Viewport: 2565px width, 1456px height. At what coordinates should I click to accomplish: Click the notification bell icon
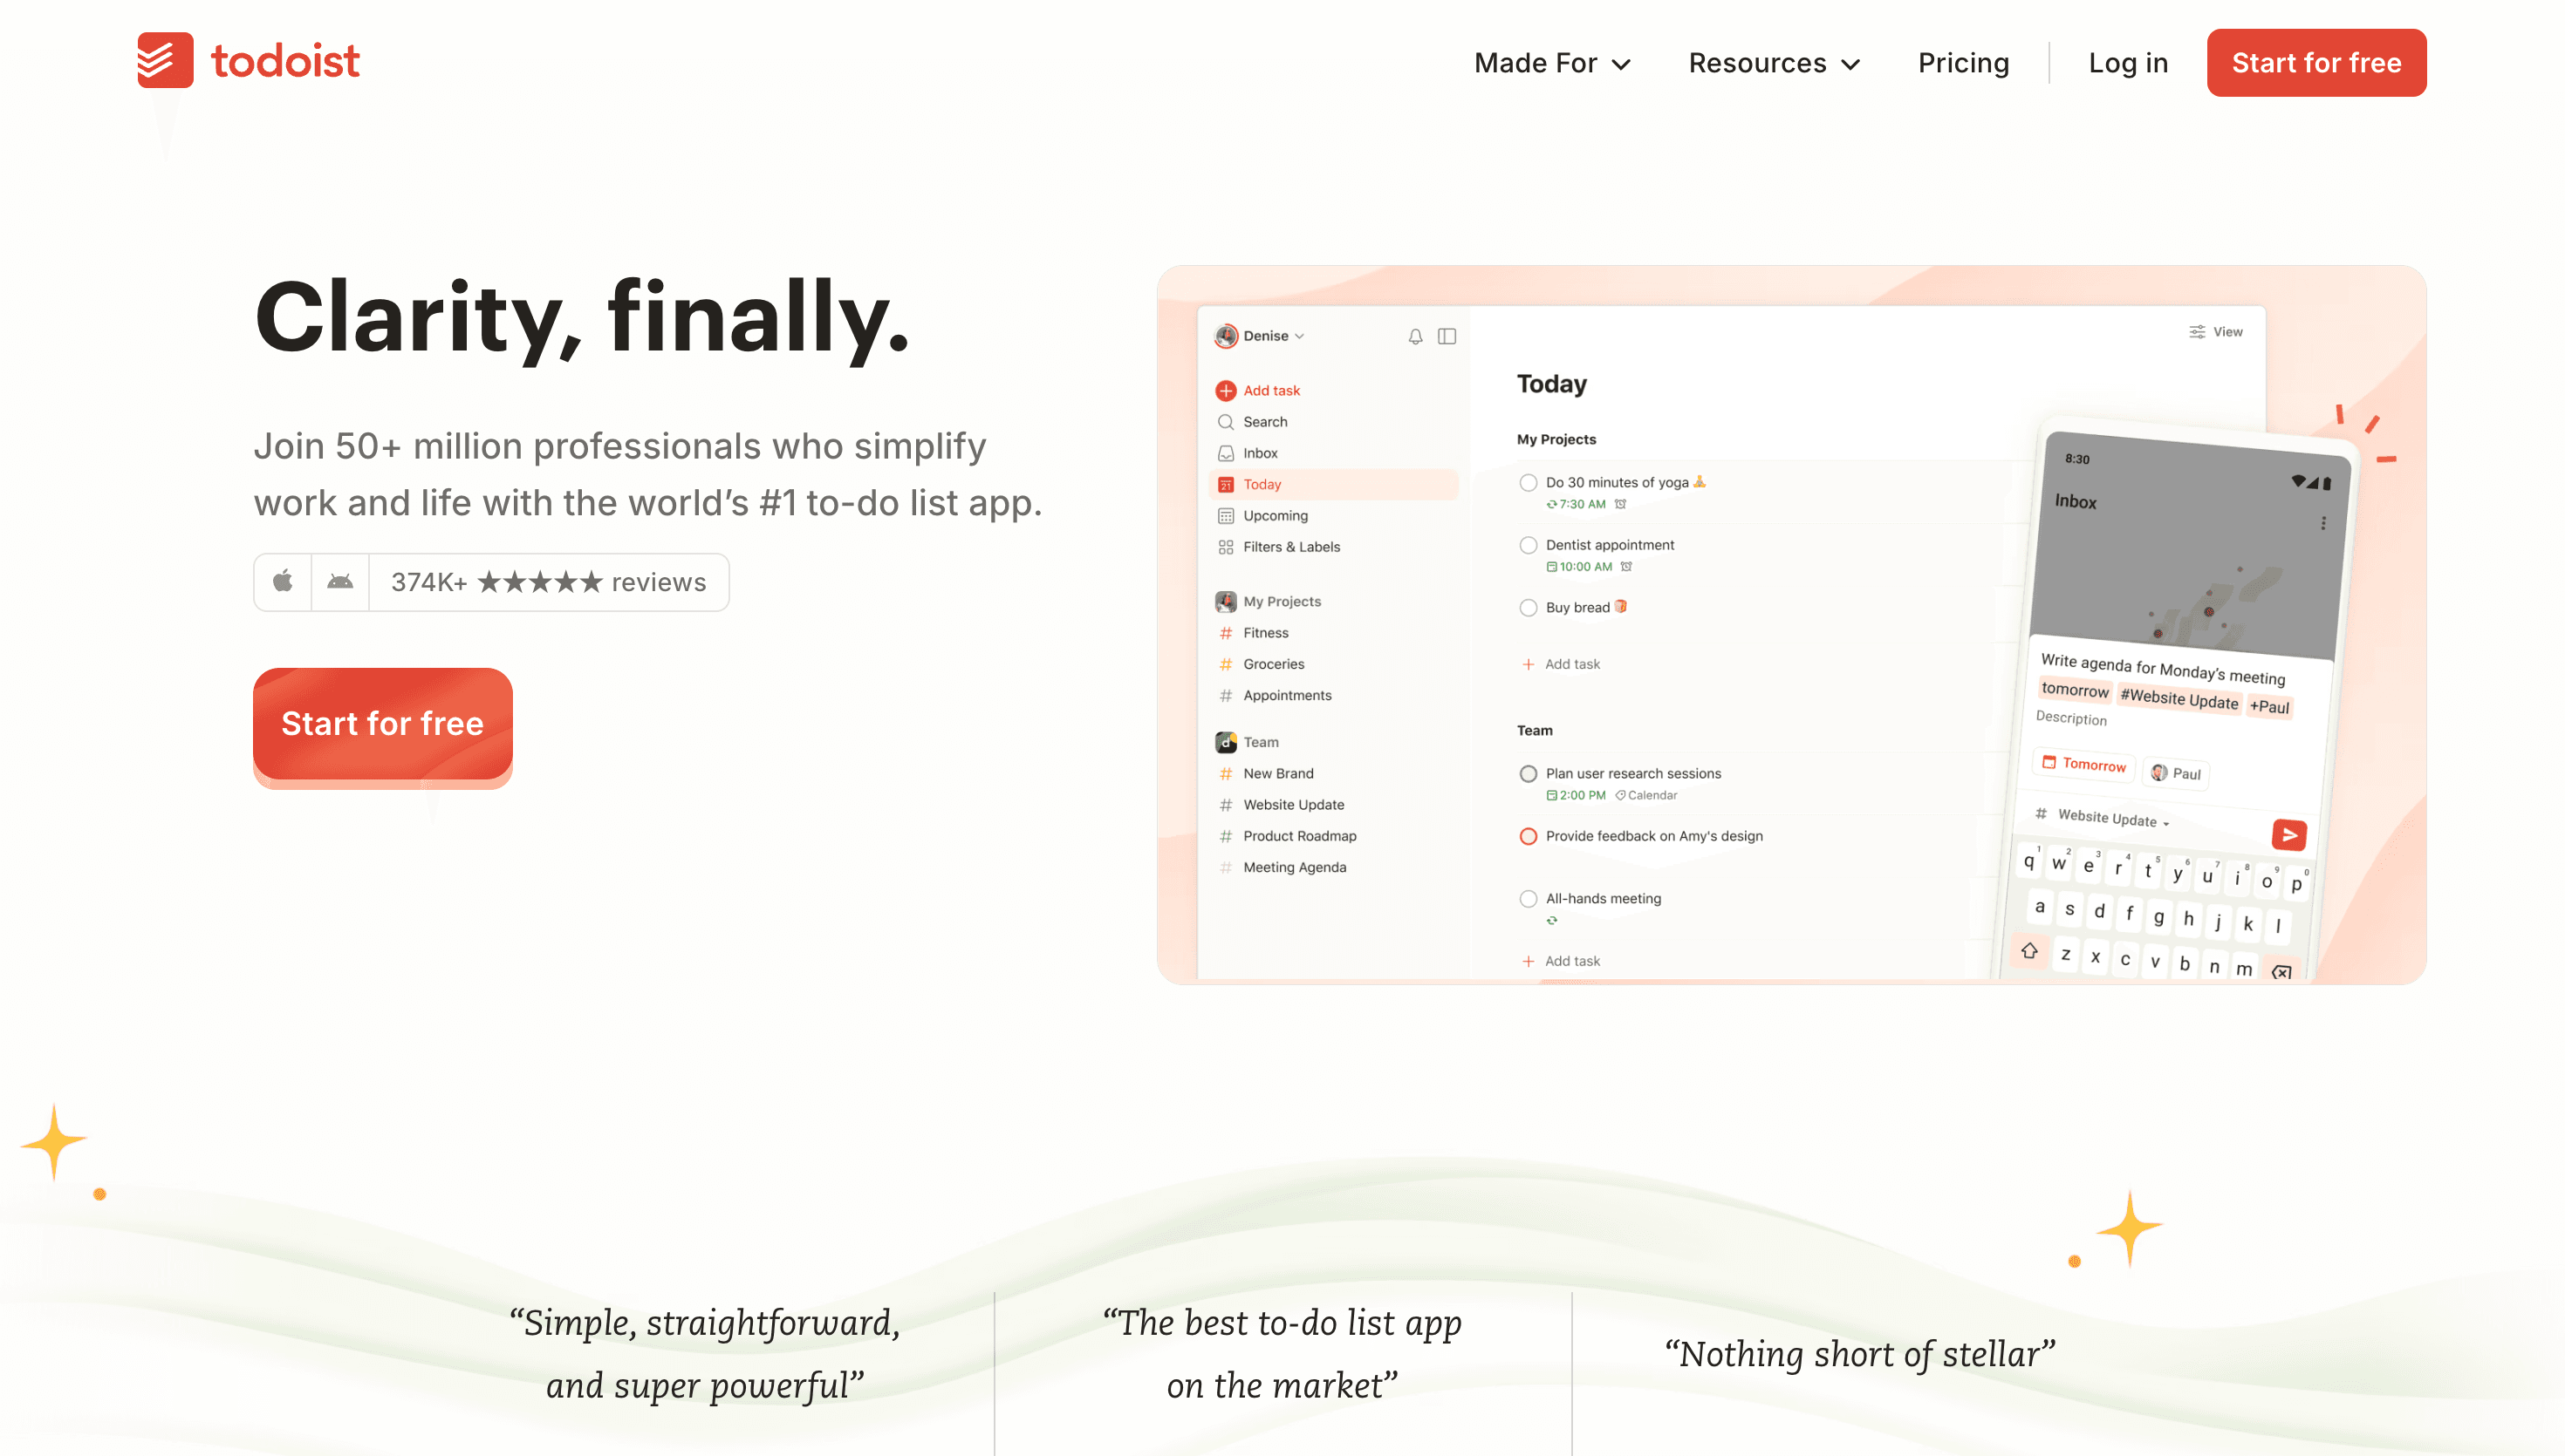pyautogui.click(x=1416, y=336)
